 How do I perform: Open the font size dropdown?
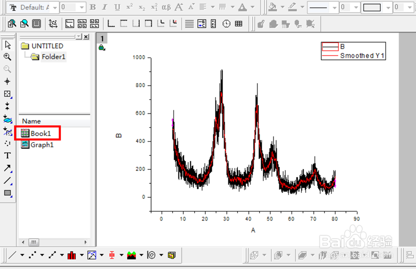(x=82, y=7)
